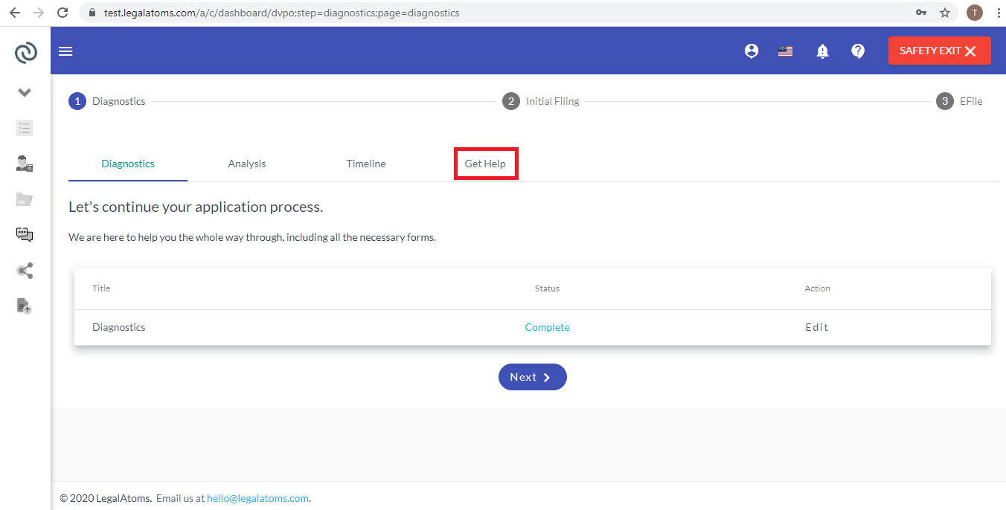Open the checklist icon in the sidebar
1006x510 pixels.
(25, 128)
